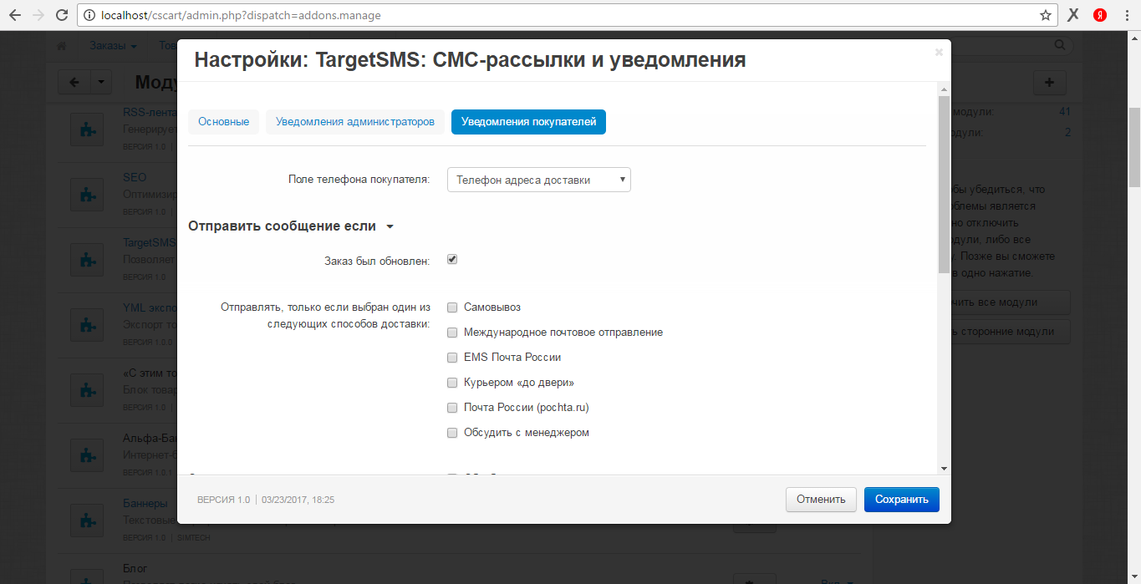The height and width of the screenshot is (584, 1141).
Task: Click the installed modules count 41
Action: [1065, 112]
